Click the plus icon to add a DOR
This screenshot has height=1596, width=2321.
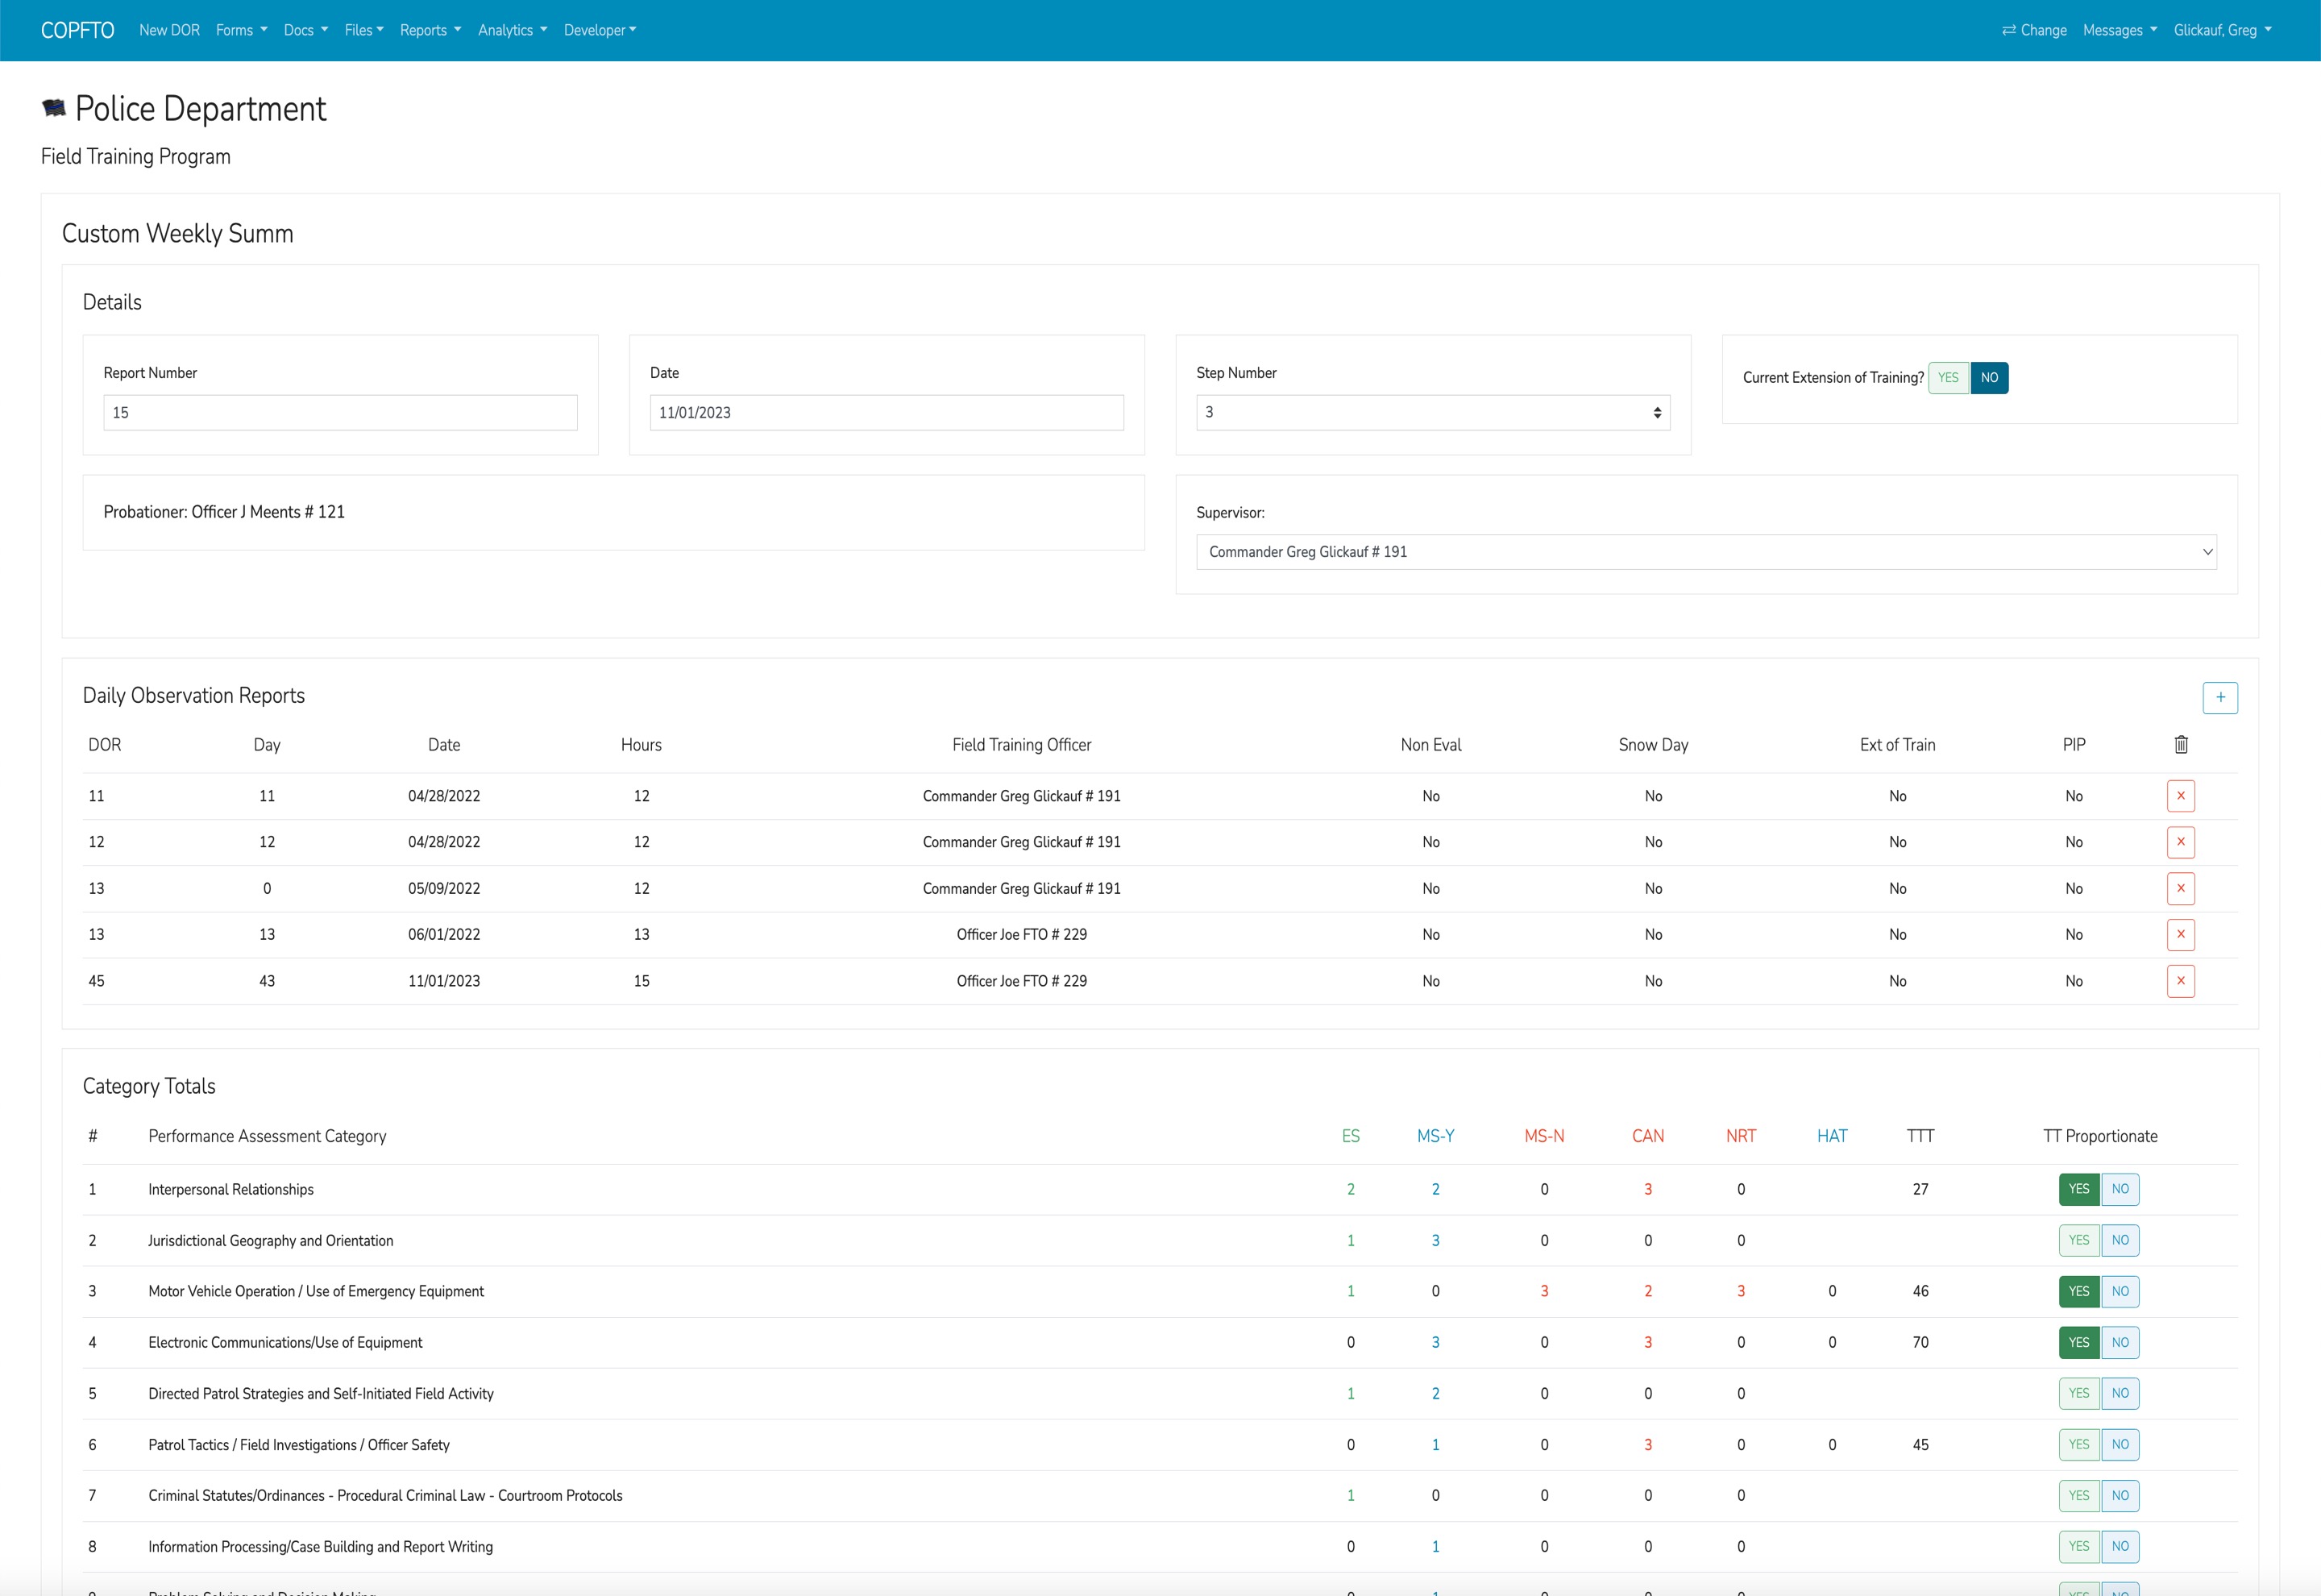click(x=2219, y=697)
